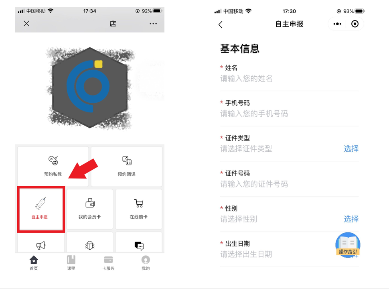This screenshot has width=389, height=289.
Task: Tap the megaphone announcement icon
Action: pos(41,246)
